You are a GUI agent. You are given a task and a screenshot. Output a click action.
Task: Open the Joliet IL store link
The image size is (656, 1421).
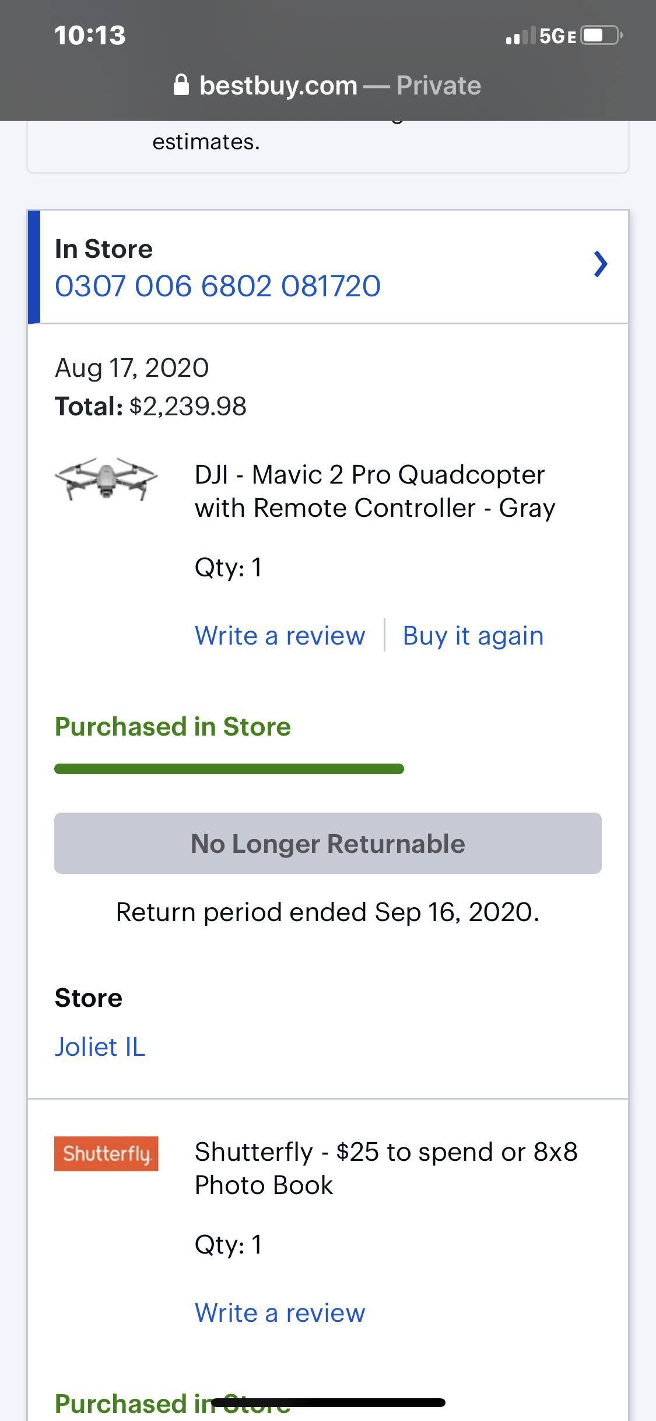[x=100, y=1046]
